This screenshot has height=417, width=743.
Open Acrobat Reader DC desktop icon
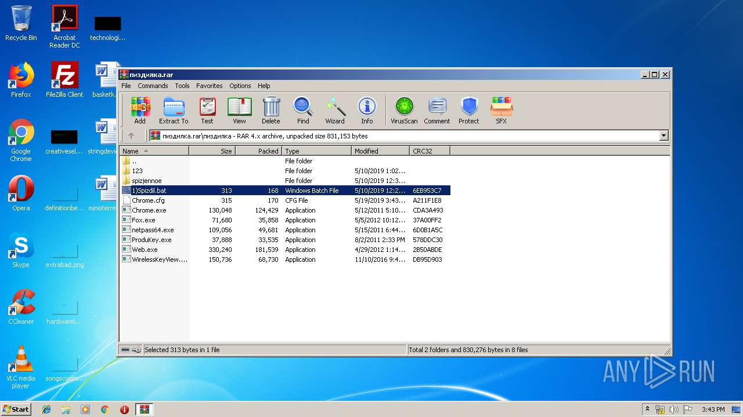(x=64, y=27)
